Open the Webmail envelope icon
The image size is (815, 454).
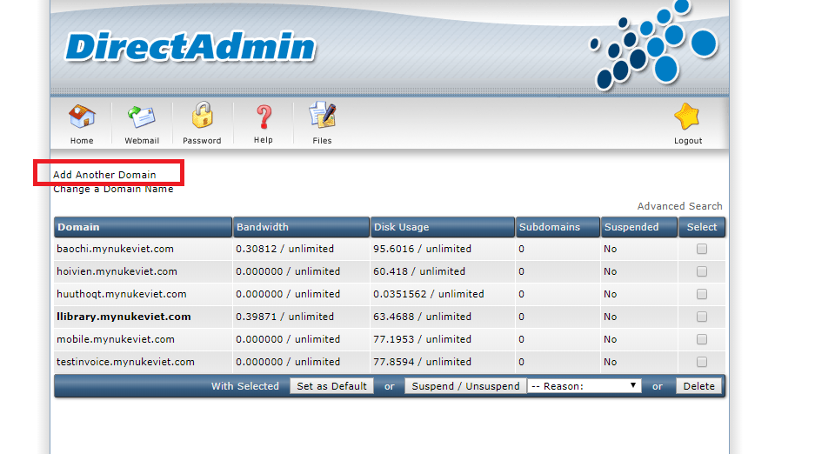141,117
